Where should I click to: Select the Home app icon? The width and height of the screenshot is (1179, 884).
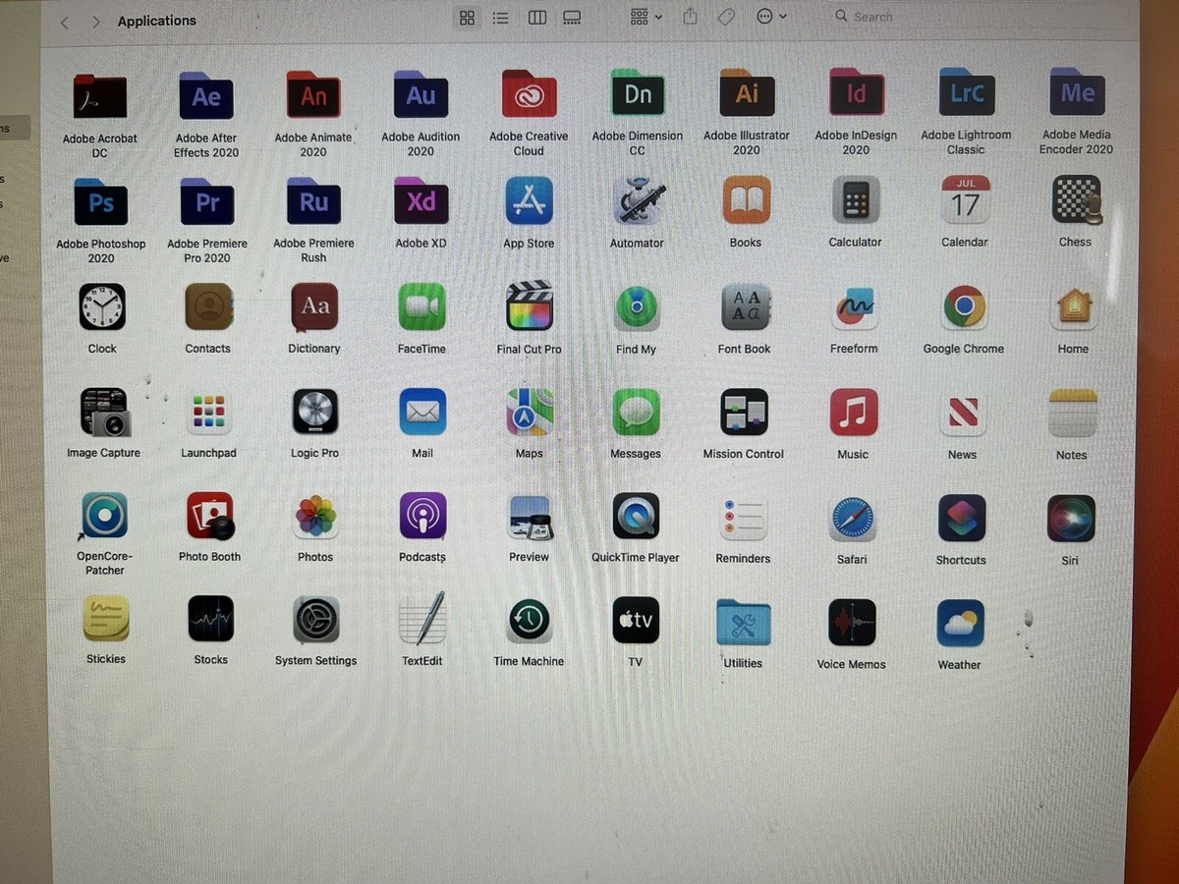click(1074, 307)
